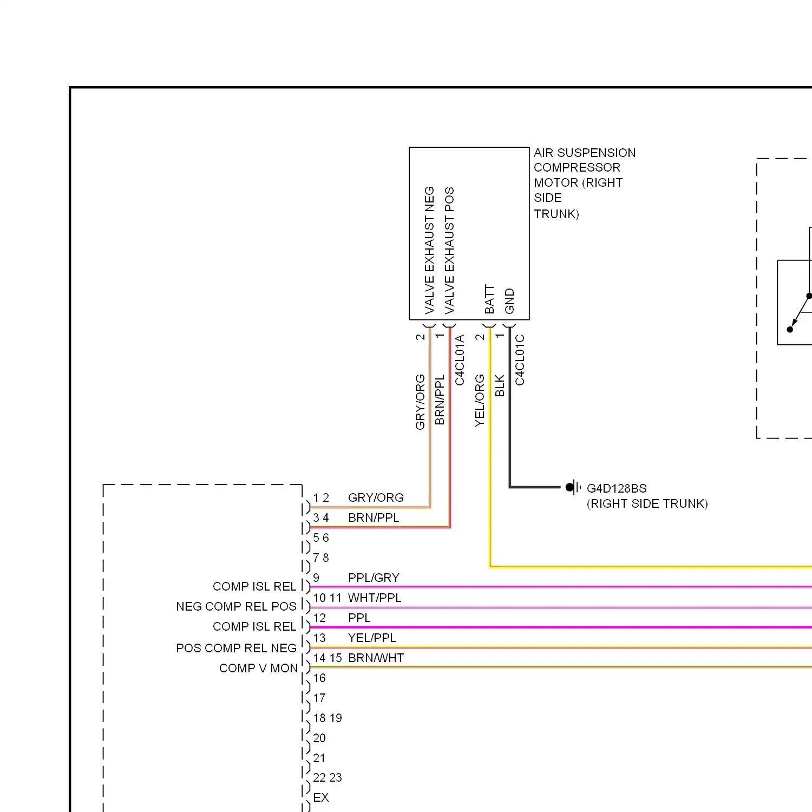The image size is (812, 812).
Task: Click pin numbers 10 11
Action: pos(328,598)
